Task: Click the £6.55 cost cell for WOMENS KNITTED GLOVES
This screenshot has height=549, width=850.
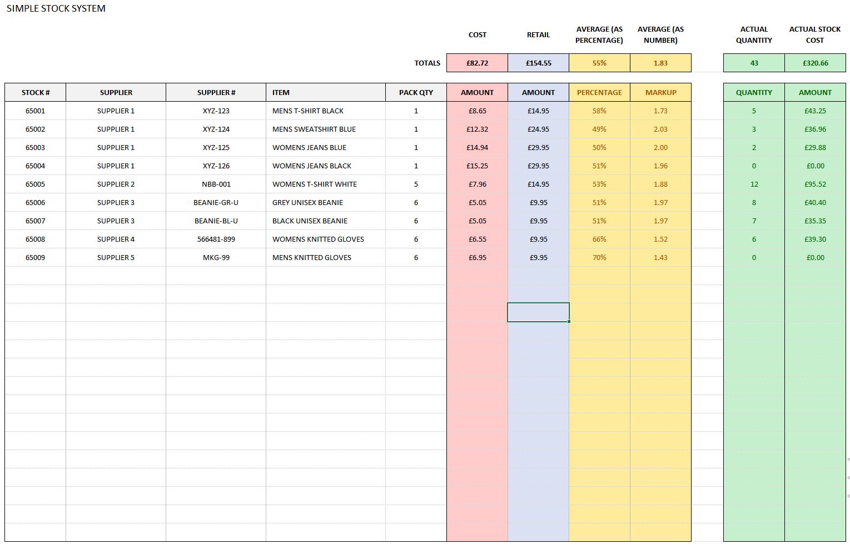Action: point(476,239)
